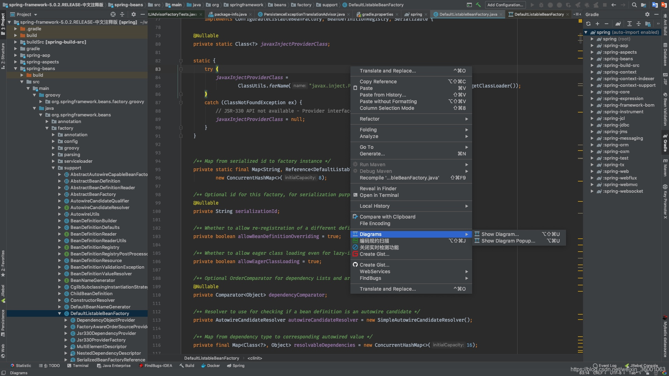Screen dimensions: 669x376
Task: Choose Show Diagram... from the submenu
Action: [519, 234]
